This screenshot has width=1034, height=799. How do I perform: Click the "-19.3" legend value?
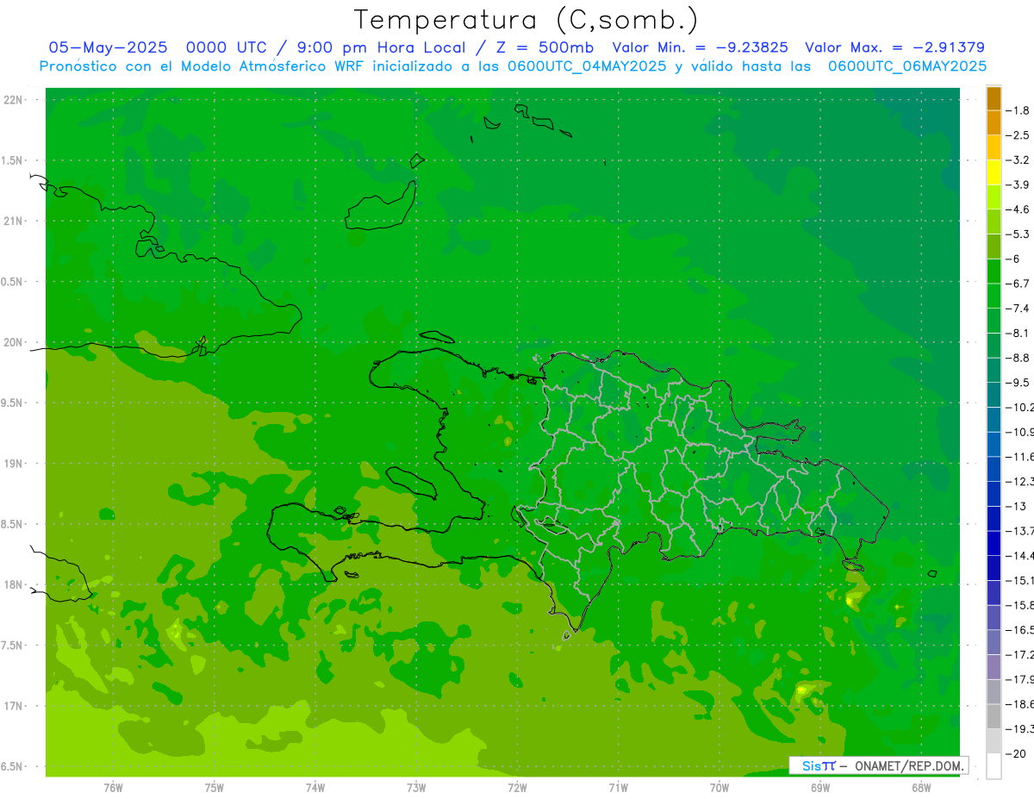[1019, 729]
